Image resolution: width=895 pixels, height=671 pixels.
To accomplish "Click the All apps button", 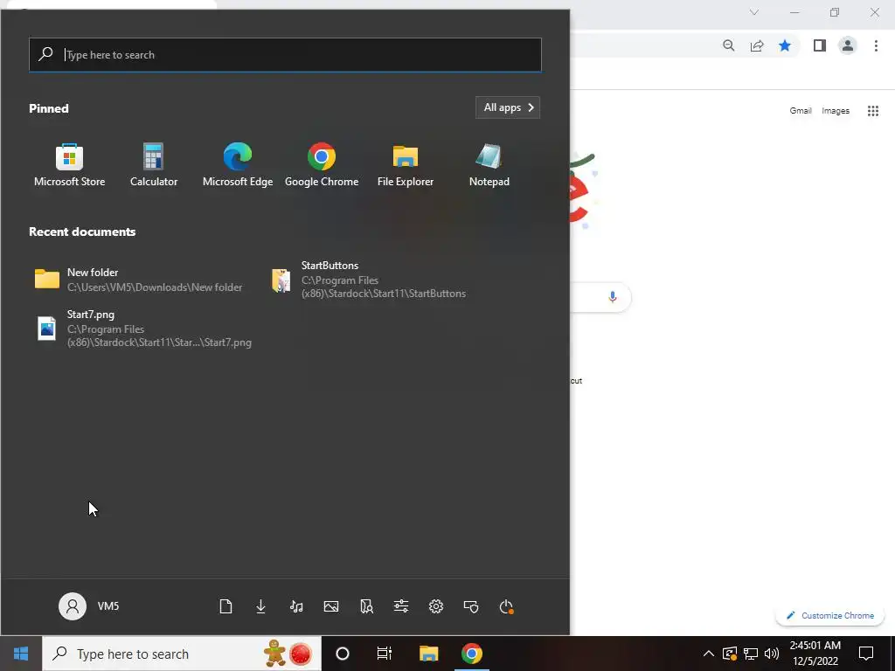I will pyautogui.click(x=508, y=107).
